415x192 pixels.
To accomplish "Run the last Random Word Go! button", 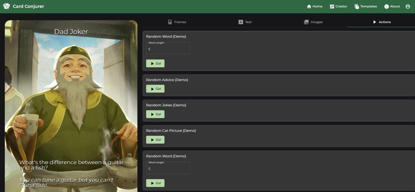I will click(155, 183).
